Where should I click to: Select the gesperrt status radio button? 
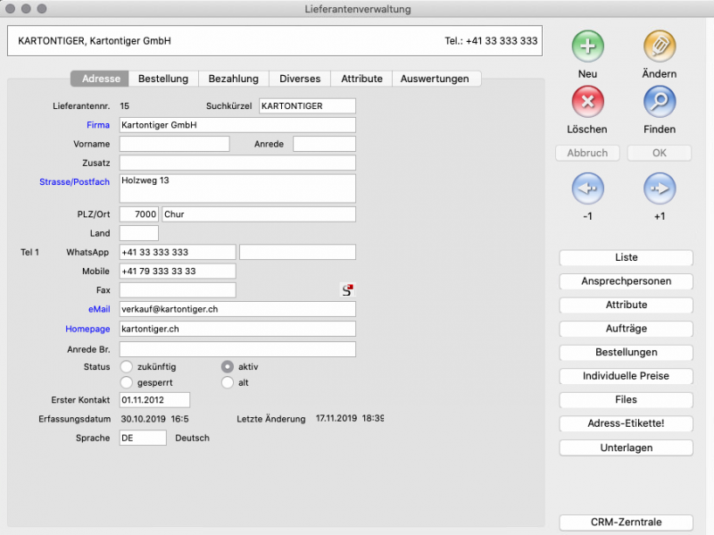point(126,382)
